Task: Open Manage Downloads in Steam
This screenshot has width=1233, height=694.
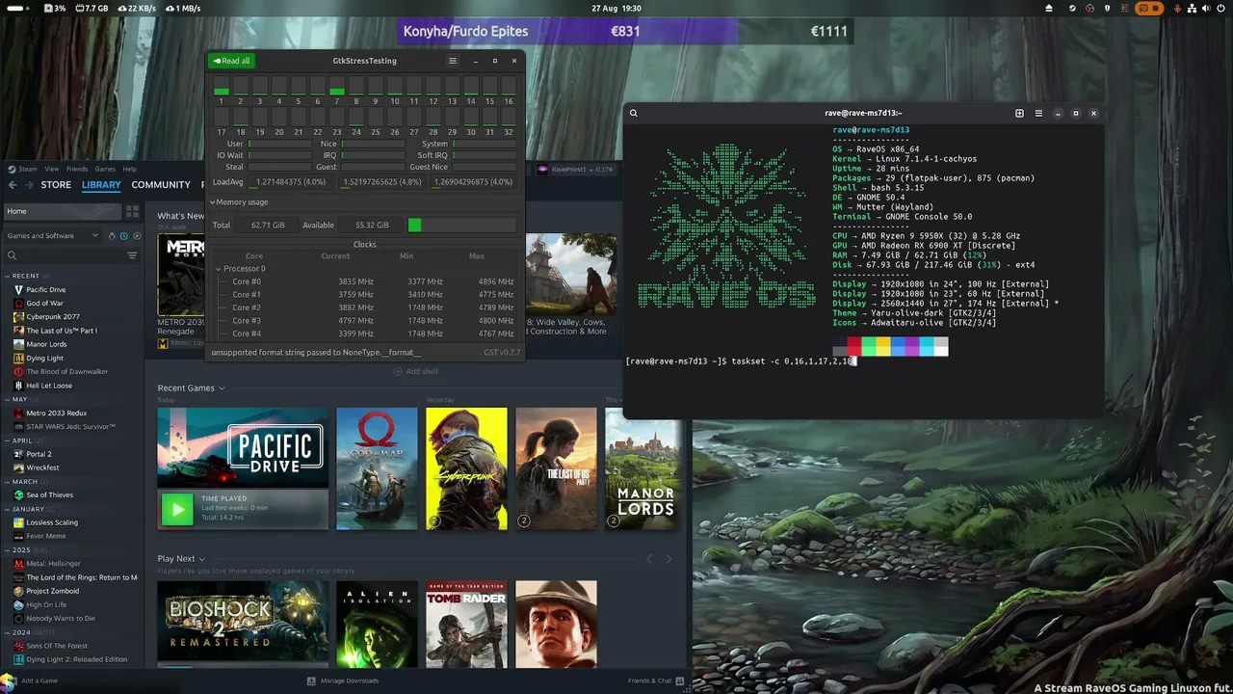Action: [x=343, y=681]
